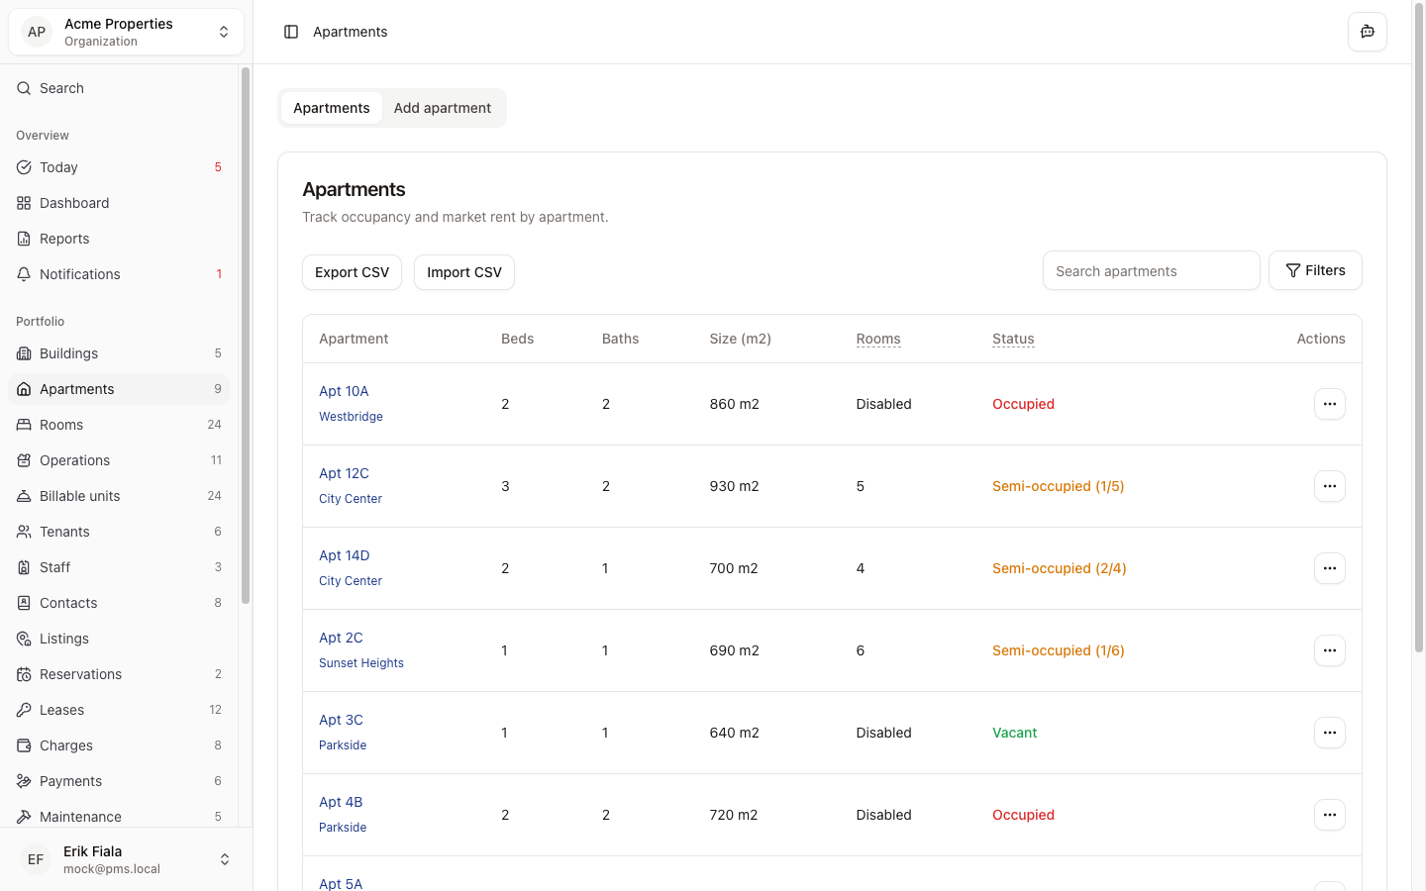Open the Apt 12C link

(344, 473)
